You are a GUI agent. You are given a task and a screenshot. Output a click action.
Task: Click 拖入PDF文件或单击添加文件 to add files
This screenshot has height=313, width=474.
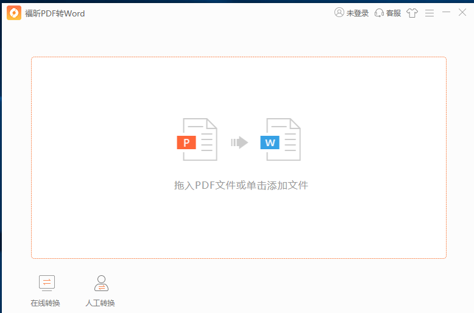[241, 185]
